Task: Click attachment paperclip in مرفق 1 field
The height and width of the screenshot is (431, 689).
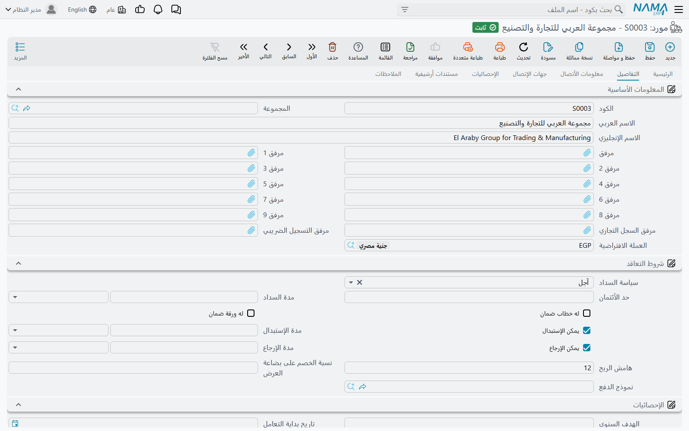Action: click(x=251, y=153)
